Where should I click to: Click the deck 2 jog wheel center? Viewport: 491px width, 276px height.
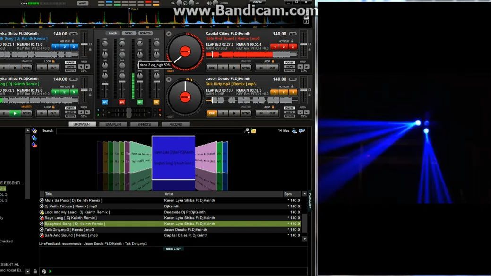[185, 52]
